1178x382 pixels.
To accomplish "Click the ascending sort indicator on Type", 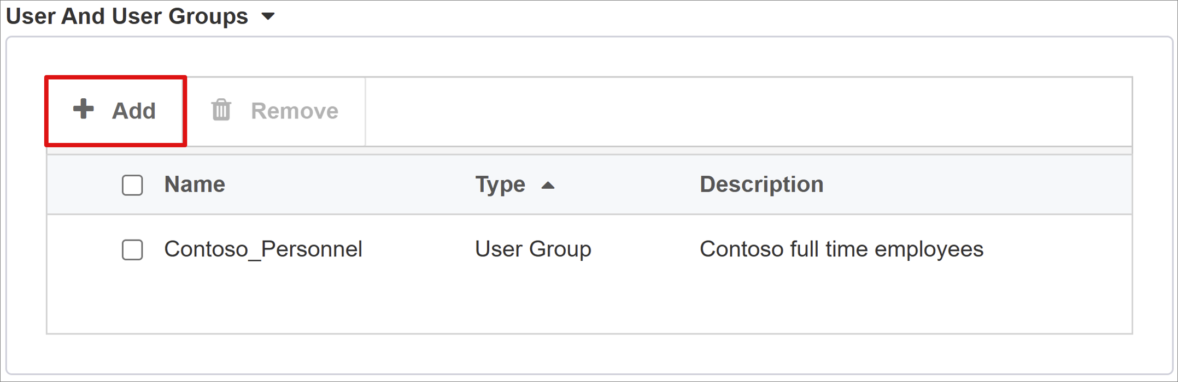I will tap(548, 185).
